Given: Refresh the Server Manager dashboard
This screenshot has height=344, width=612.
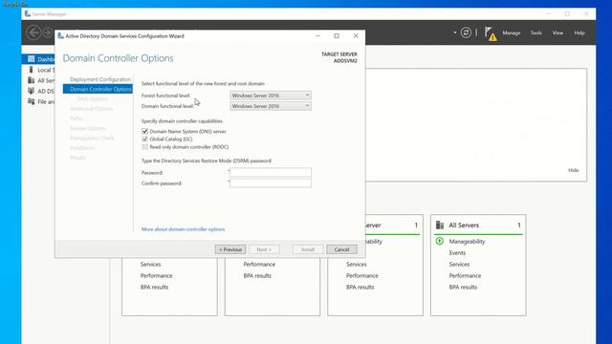Looking at the screenshot, I should (x=466, y=32).
